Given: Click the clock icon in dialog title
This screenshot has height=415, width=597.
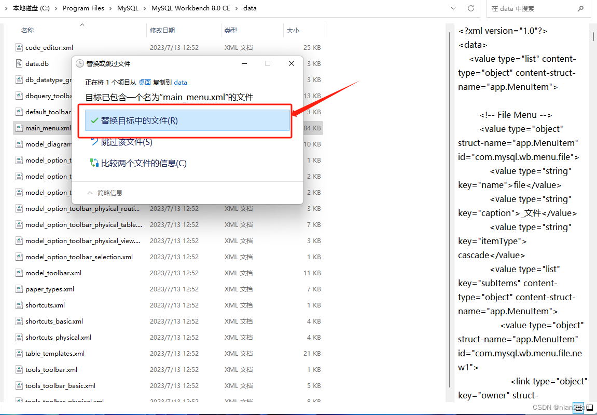Looking at the screenshot, I should point(79,64).
